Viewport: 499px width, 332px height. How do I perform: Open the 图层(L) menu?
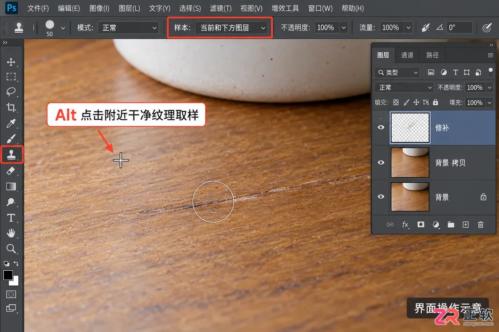129,8
